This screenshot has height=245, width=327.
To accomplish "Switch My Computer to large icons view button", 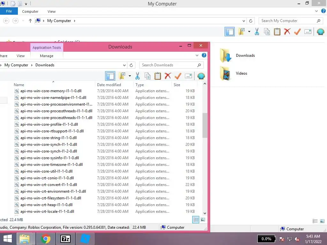I will (322, 221).
